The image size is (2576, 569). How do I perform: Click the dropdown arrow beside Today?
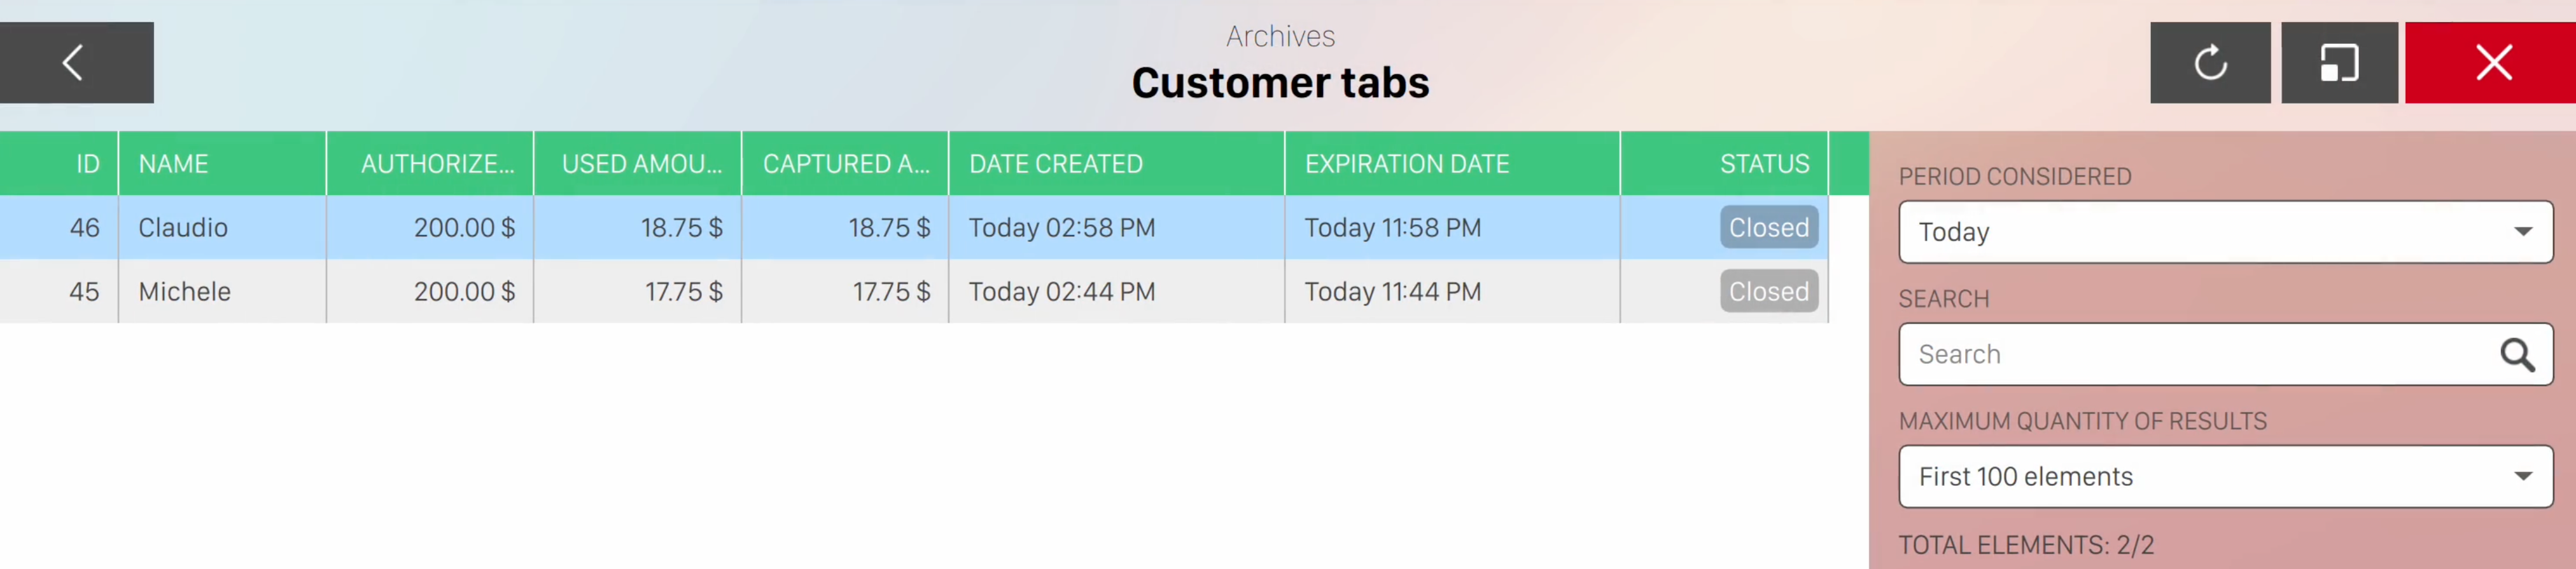(x=2522, y=232)
